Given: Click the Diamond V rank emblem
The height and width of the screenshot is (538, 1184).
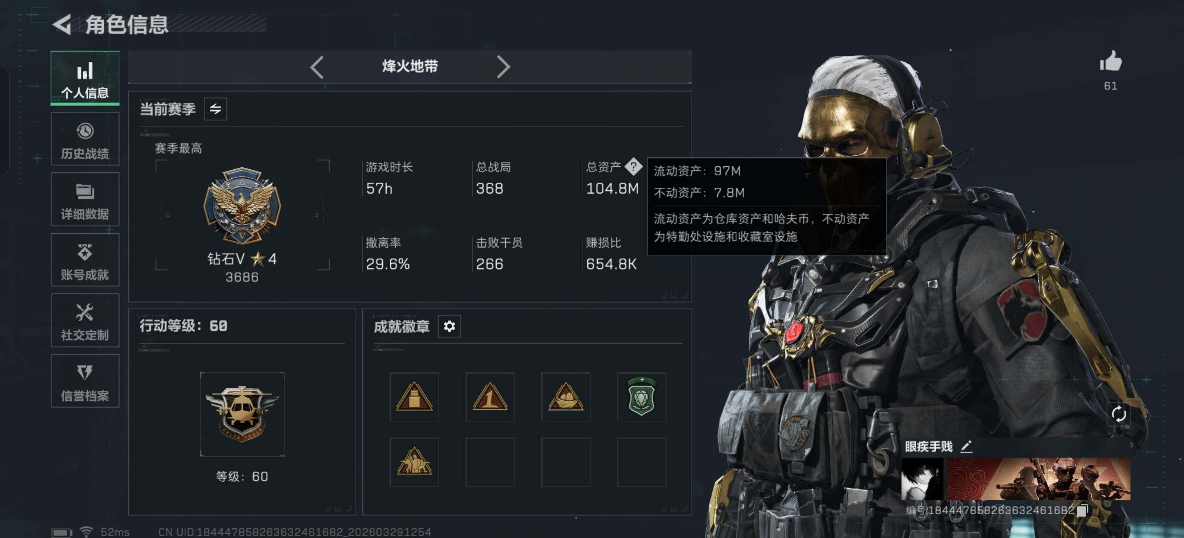Looking at the screenshot, I should click(242, 206).
